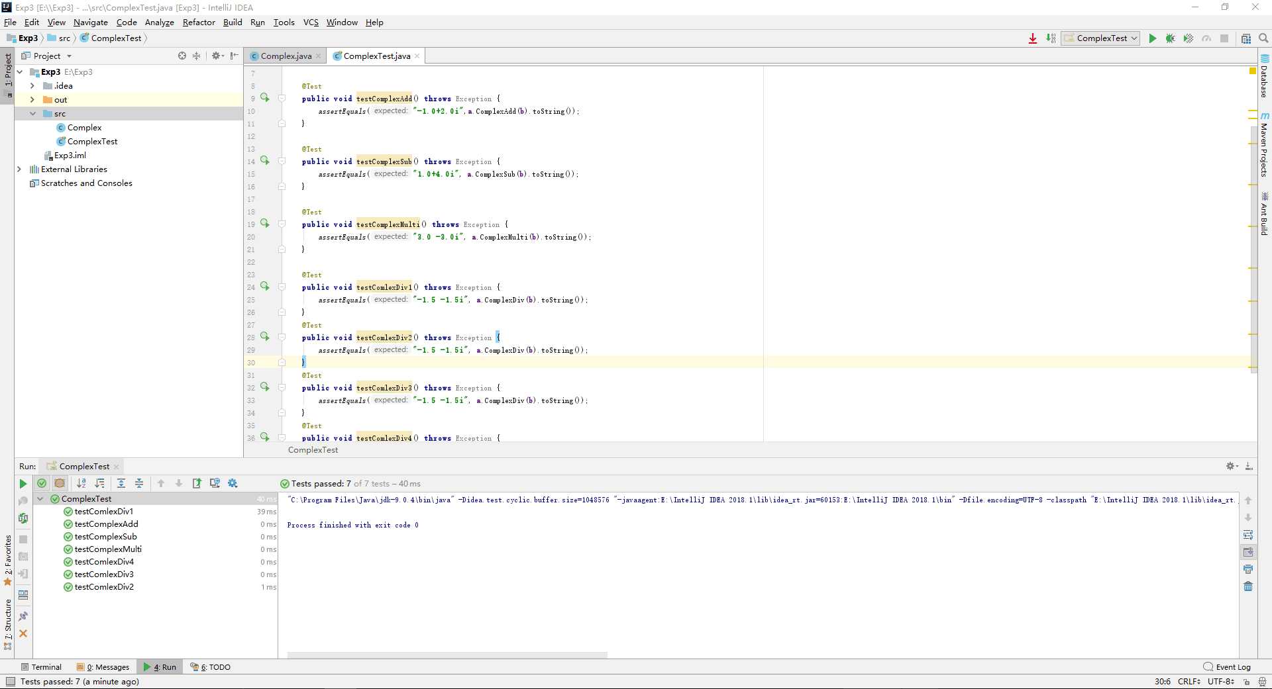Open the Build menu
Screen dimensions: 1272x689
click(233, 23)
